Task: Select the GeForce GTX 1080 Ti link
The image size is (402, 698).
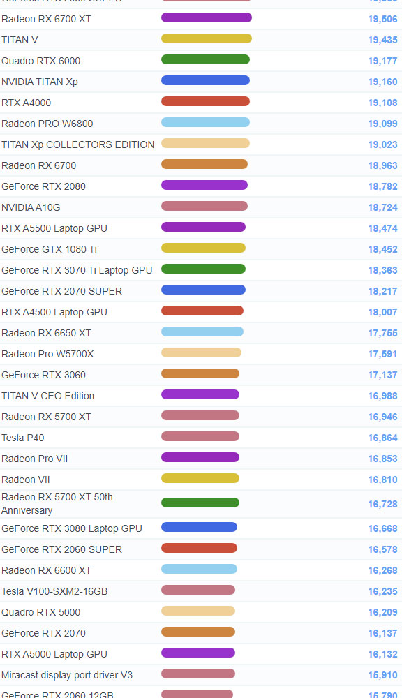Action: coord(49,249)
